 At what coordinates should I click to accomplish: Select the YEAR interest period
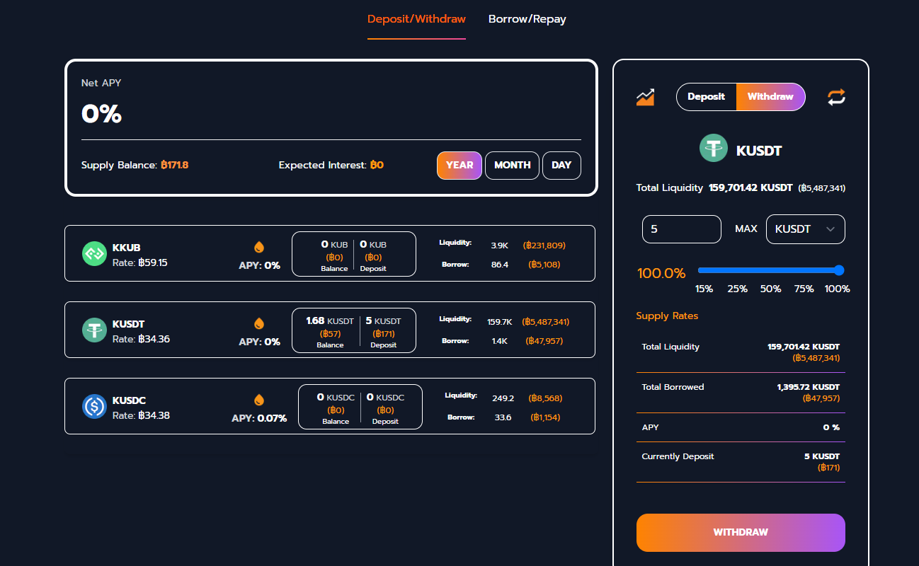tap(459, 166)
